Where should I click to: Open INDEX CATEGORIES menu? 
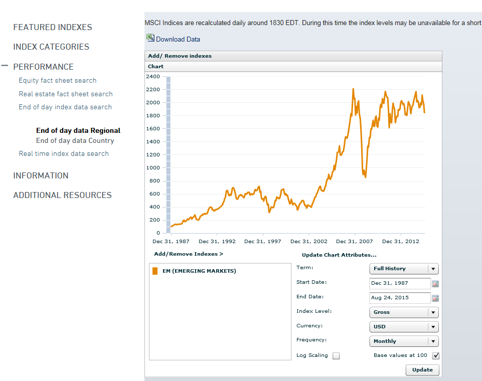pos(51,47)
